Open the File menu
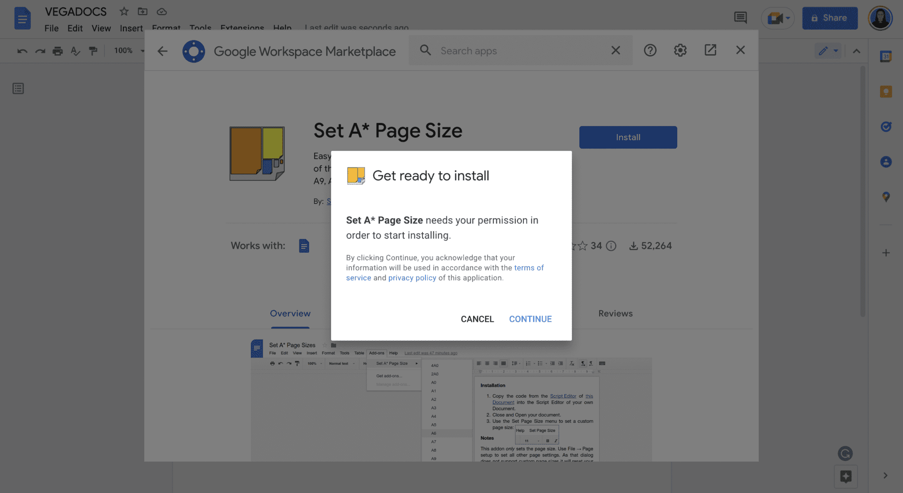Viewport: 903px width, 493px height. pos(51,28)
